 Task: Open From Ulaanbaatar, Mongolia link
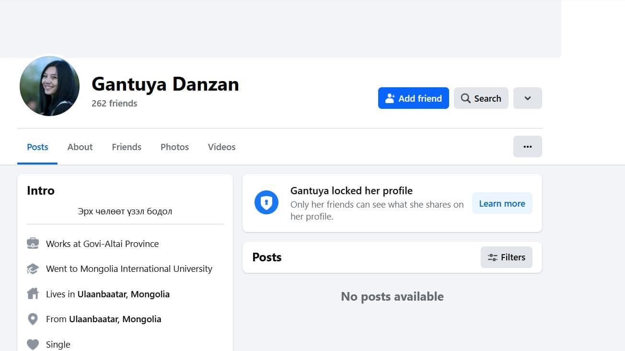click(115, 319)
